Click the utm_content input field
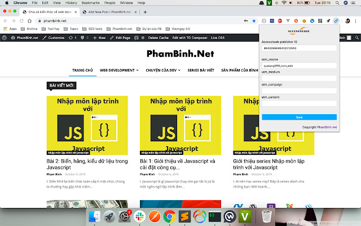Viewport: 361px width, 226px height. coord(299,103)
